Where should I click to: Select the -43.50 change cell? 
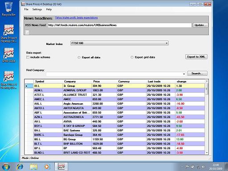click(190, 117)
